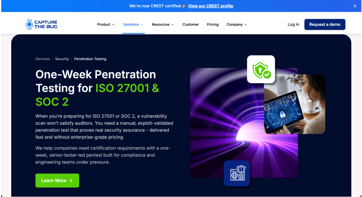Open the Pricing page
Viewport: 362px width, 197px height.
[213, 25]
